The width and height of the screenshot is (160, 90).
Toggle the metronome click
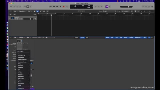click(110, 7)
